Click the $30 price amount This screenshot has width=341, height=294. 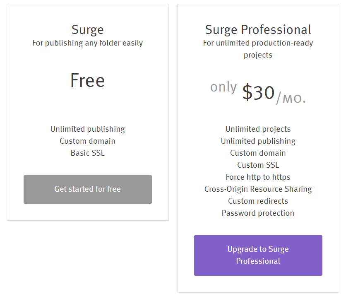click(x=258, y=92)
